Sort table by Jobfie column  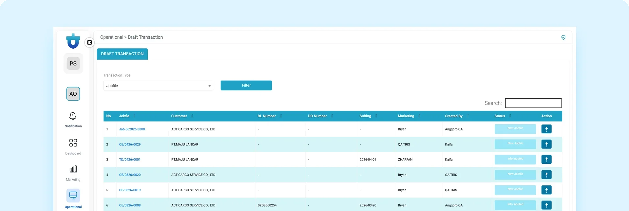click(x=134, y=116)
